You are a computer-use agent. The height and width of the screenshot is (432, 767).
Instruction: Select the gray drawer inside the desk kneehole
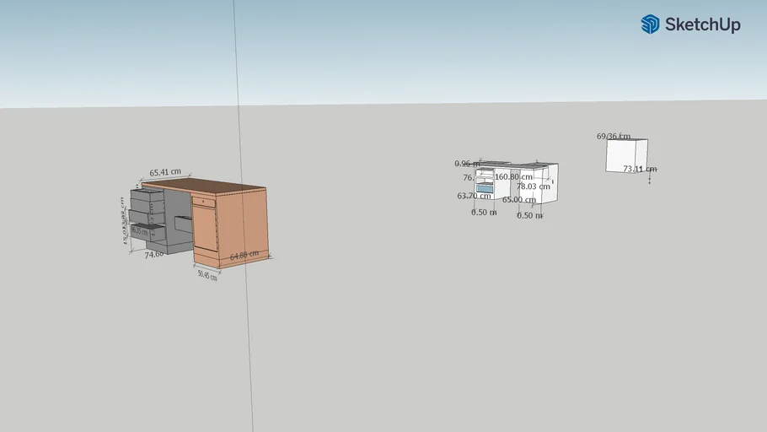[184, 224]
